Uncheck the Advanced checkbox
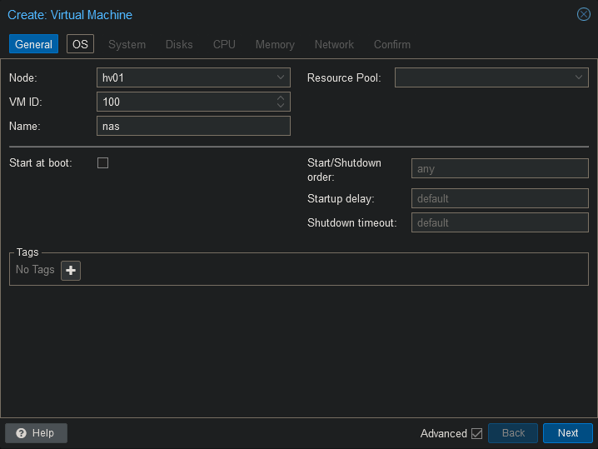Image resolution: width=598 pixels, height=449 pixels. click(476, 433)
